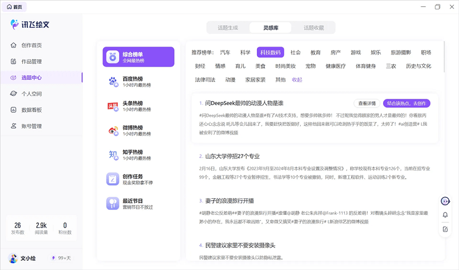This screenshot has width=459, height=270.
Task: Open the 创作任务 task icon
Action: click(113, 179)
